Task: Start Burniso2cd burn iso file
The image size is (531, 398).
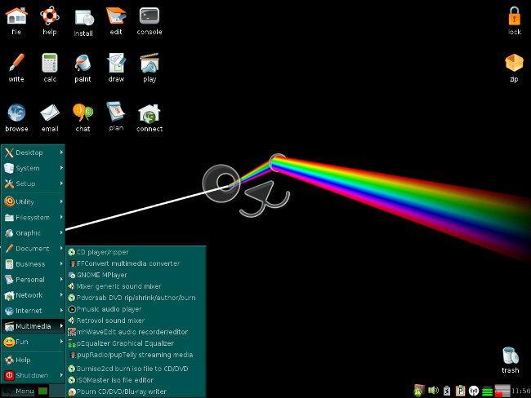Action: 136,369
